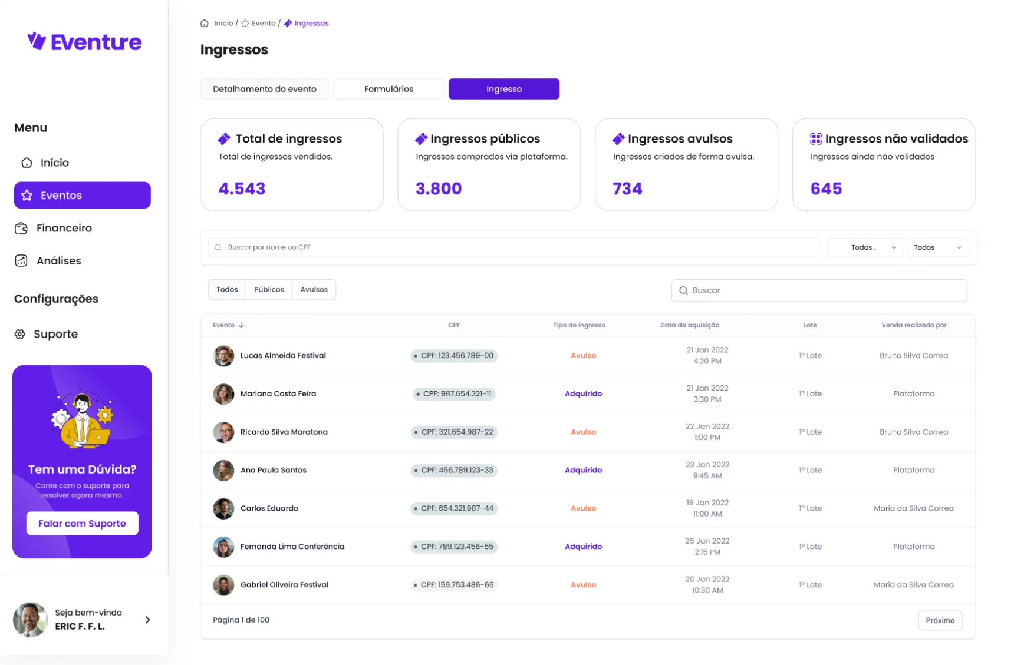Screen dimensions: 1014x665
Task: Go to next page with Próximo
Action: [940, 621]
